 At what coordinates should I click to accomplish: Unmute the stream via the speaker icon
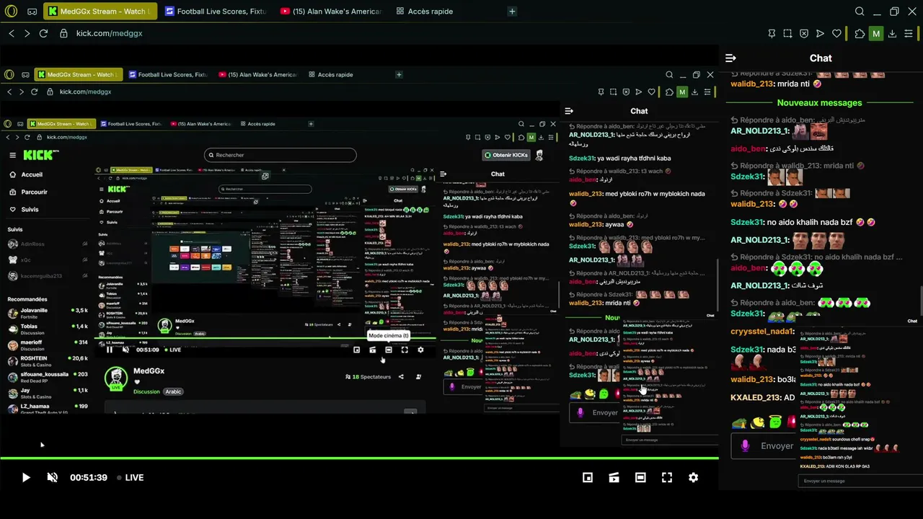[x=52, y=477]
